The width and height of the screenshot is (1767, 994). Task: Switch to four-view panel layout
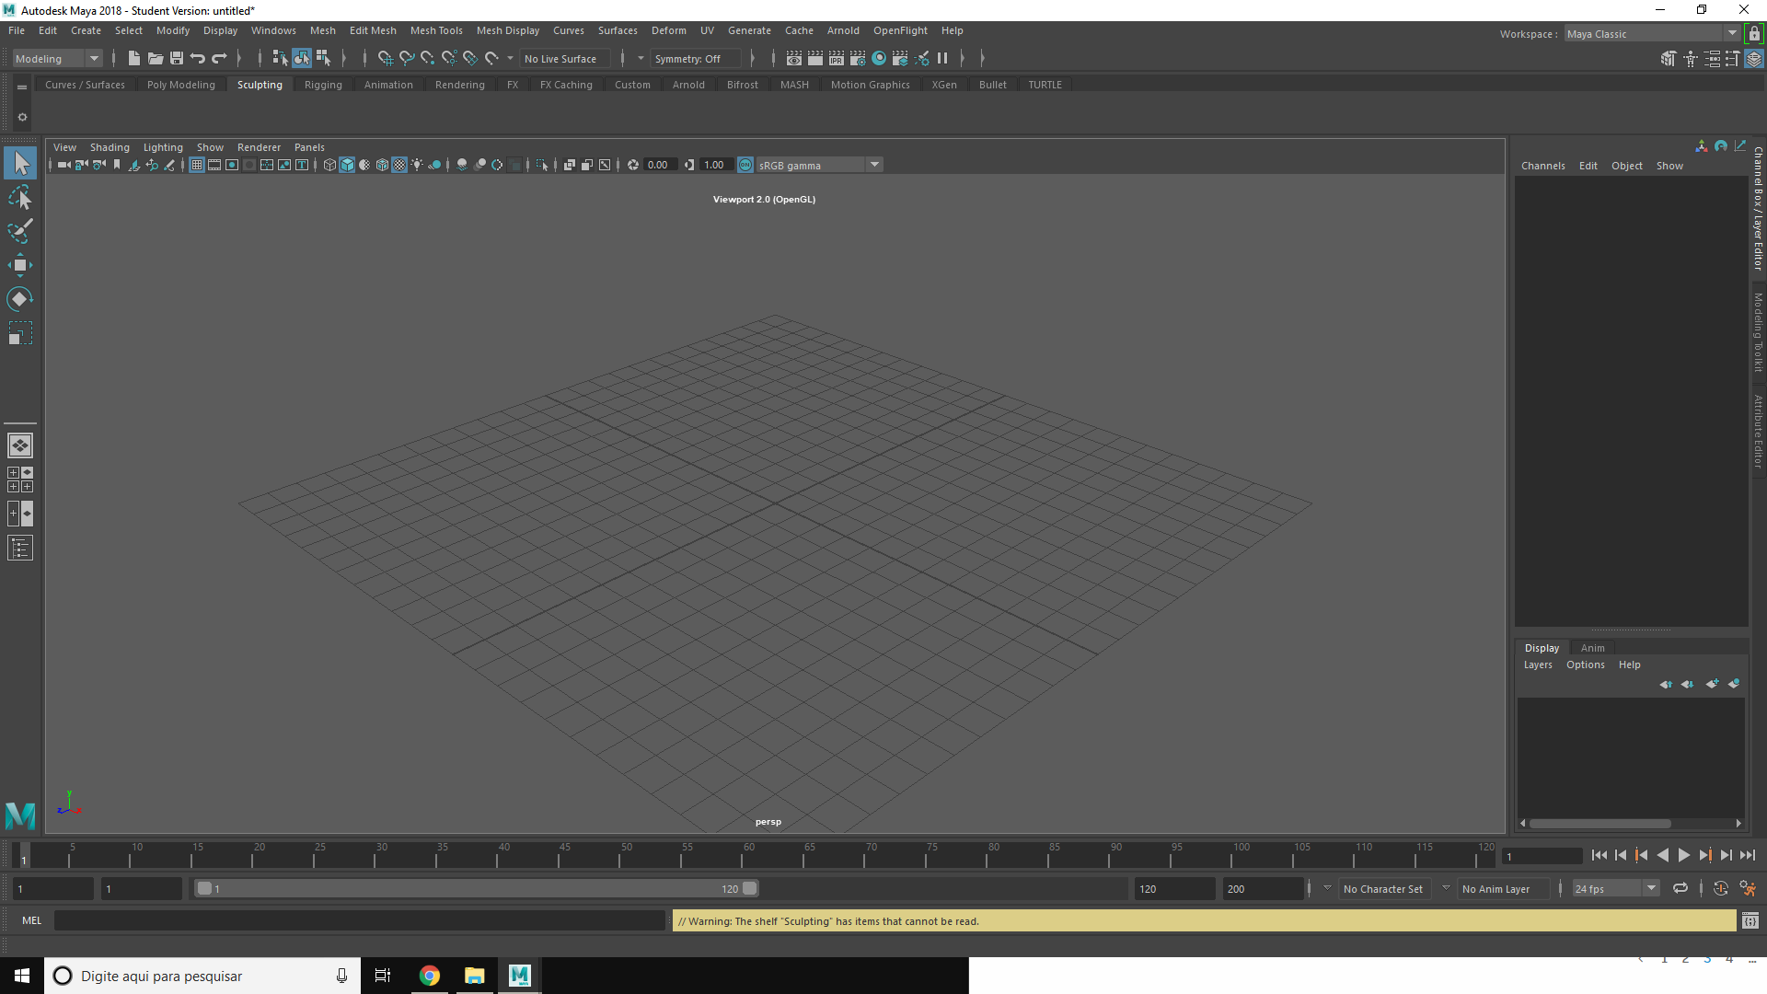[20, 480]
